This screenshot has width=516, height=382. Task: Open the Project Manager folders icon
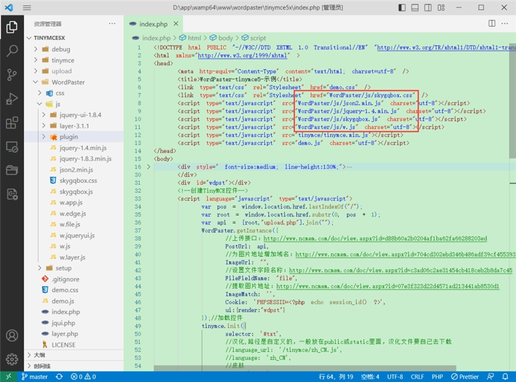point(12,170)
